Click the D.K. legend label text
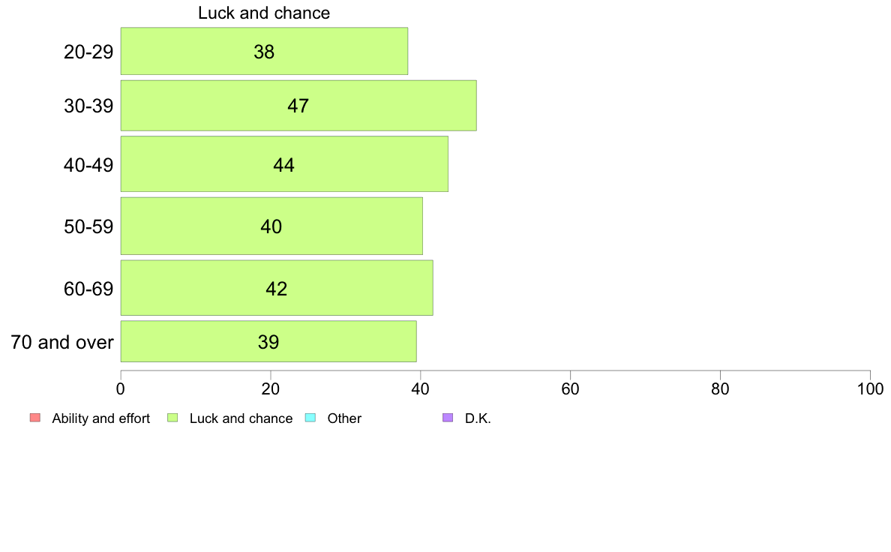The width and height of the screenshot is (891, 552). coord(478,418)
